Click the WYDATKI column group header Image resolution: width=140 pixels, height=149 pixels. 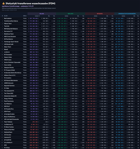[100, 14]
